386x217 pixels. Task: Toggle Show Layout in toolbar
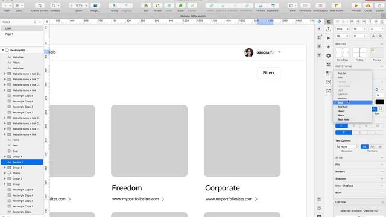click(320, 5)
